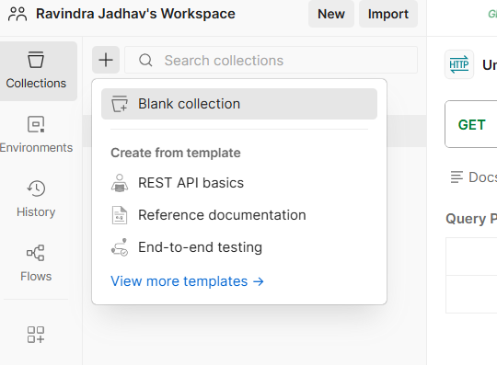Switch to the Docs tab
This screenshot has height=365, width=497.
(x=474, y=177)
